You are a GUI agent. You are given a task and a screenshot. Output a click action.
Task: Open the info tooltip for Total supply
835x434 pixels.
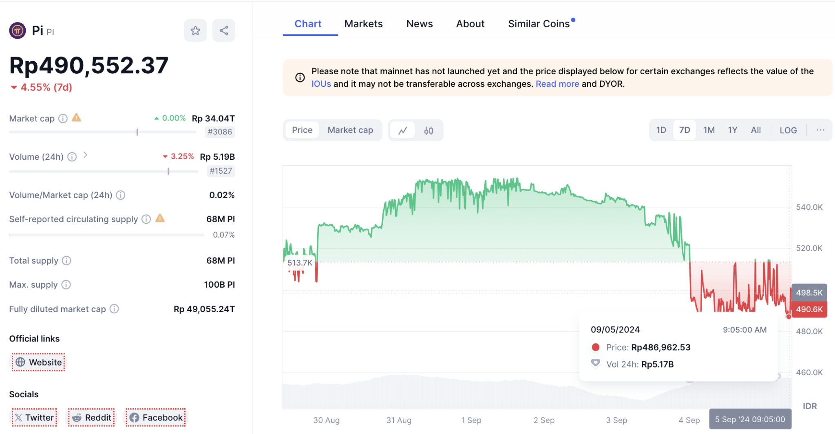tap(67, 261)
